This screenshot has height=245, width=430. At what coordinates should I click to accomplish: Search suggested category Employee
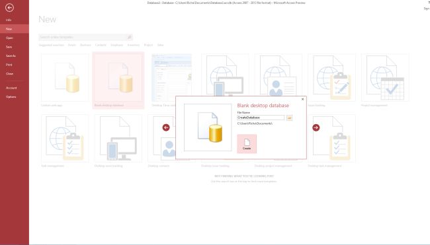pyautogui.click(x=117, y=45)
